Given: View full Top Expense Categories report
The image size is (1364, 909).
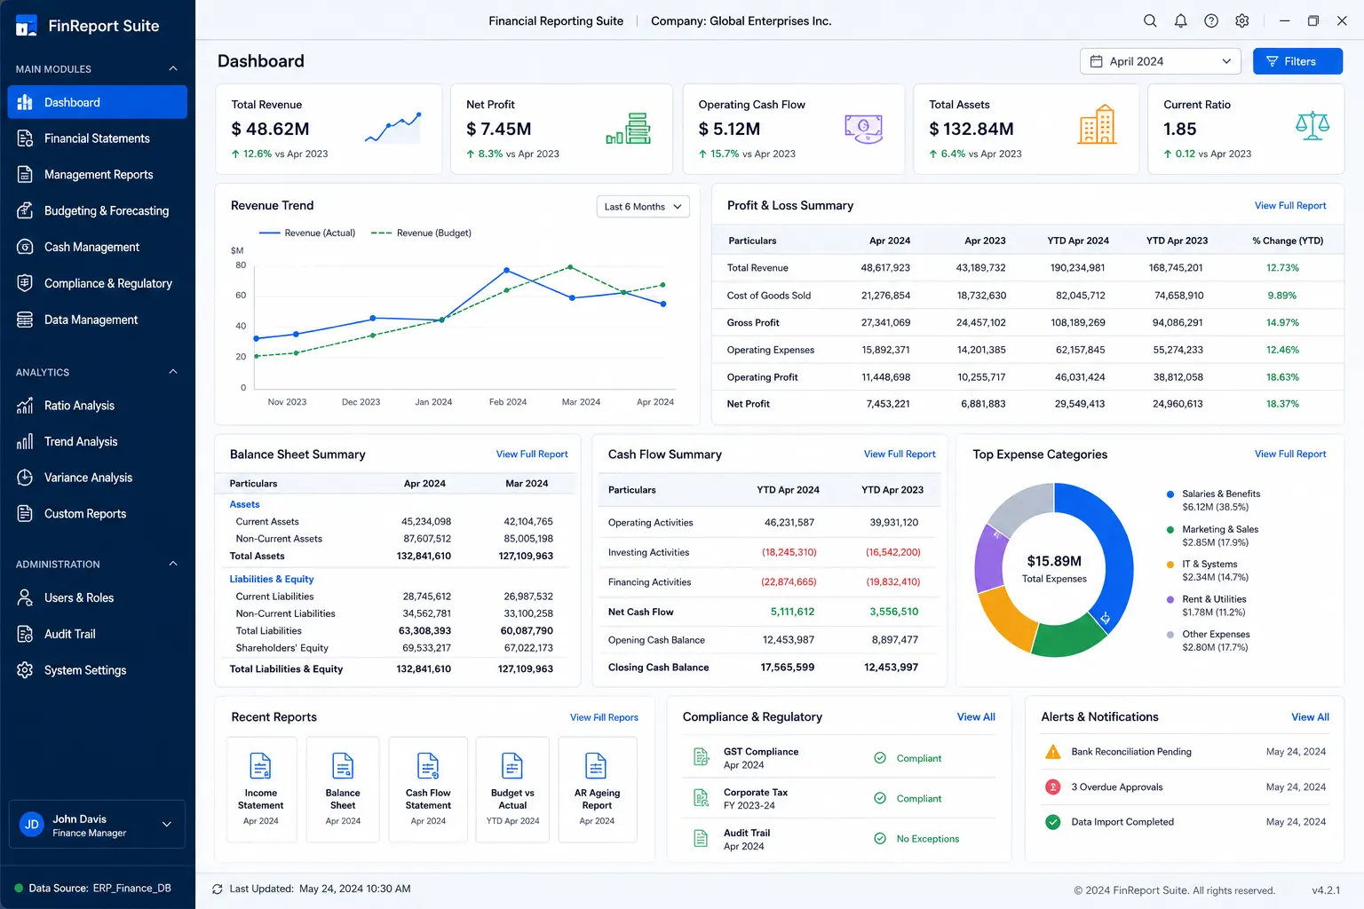Looking at the screenshot, I should point(1290,454).
